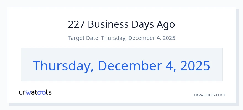Click the word "Days" in the heading
Screen dimensions: 243x110
tap(142, 25)
